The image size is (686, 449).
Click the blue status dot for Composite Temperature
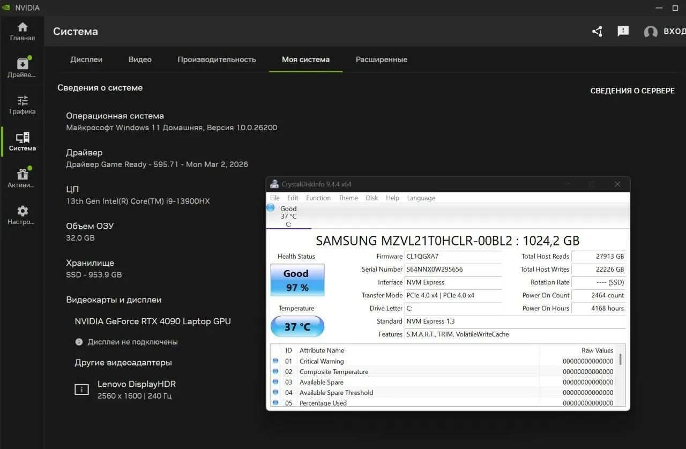(x=275, y=371)
